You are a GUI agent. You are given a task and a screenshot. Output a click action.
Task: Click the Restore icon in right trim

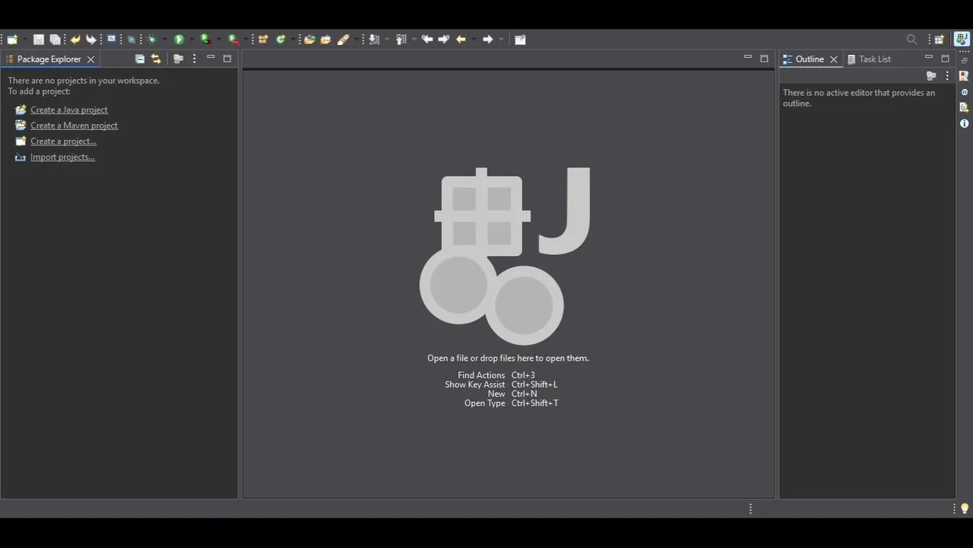(x=964, y=60)
